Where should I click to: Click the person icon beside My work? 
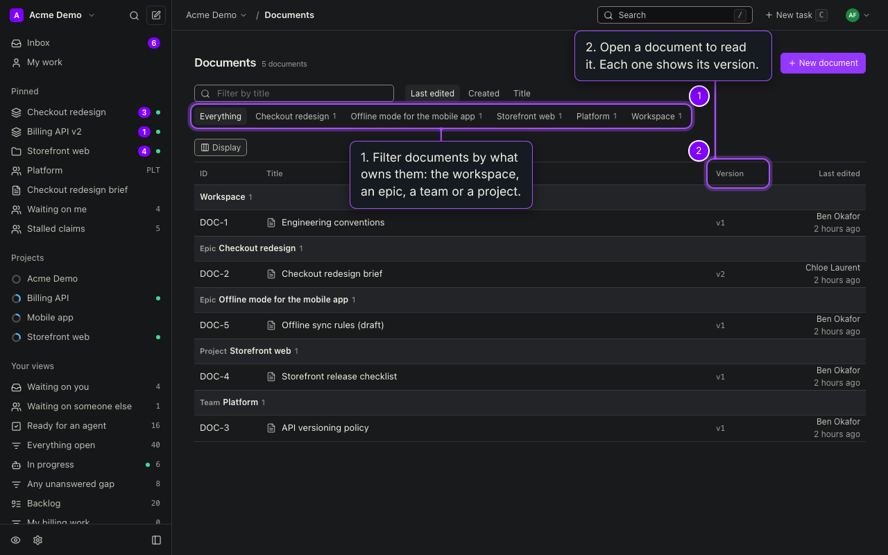tap(16, 62)
